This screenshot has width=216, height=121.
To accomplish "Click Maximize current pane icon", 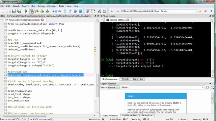I will pyautogui.click(x=88, y=11).
